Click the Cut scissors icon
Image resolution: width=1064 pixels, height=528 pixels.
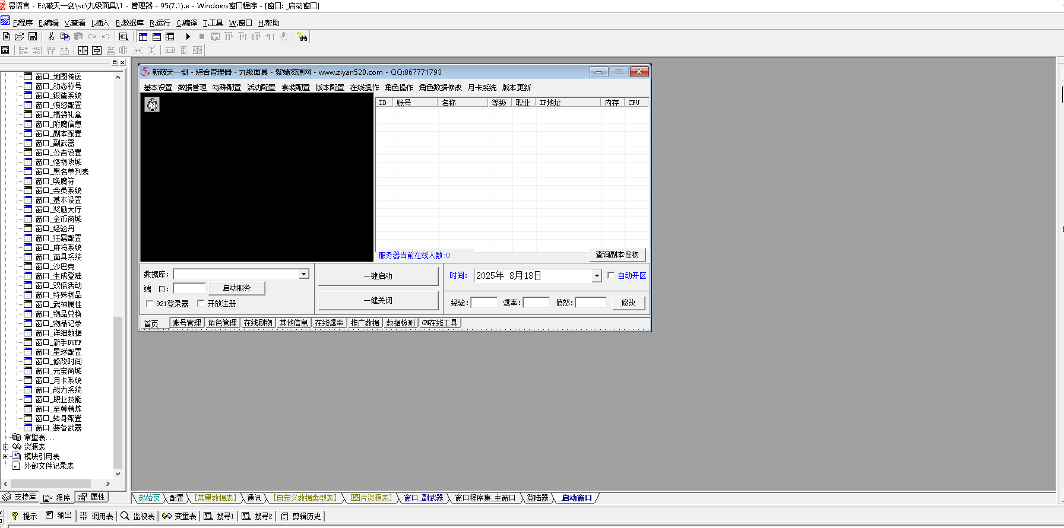[52, 37]
